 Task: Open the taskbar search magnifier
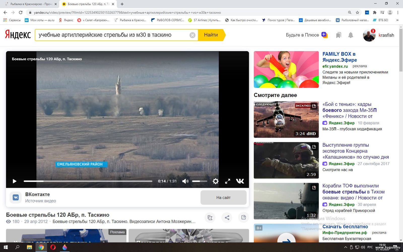point(17,247)
